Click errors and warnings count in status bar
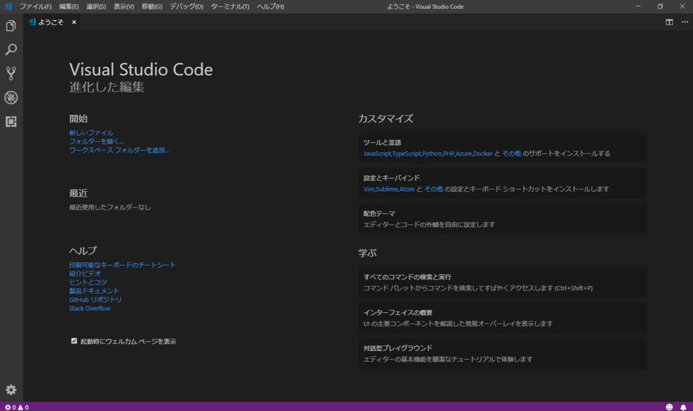The height and width of the screenshot is (411, 693). click(x=17, y=407)
